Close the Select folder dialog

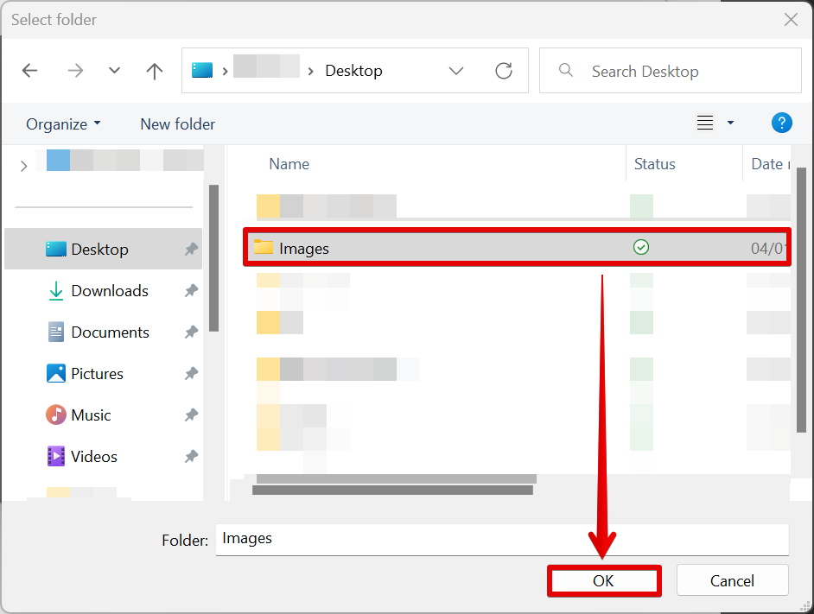point(791,20)
